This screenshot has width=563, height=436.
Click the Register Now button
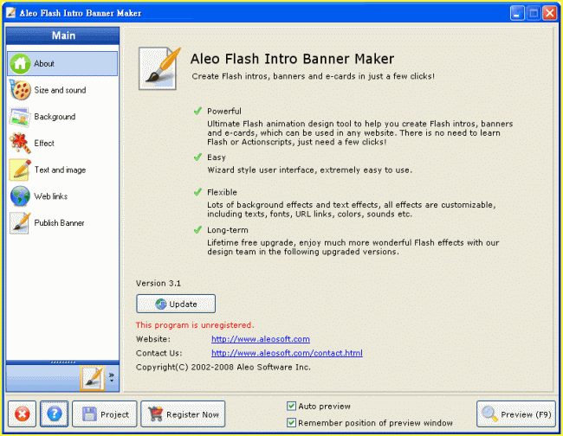coord(181,414)
